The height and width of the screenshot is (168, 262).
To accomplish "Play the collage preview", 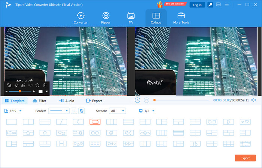I will (x=137, y=100).
